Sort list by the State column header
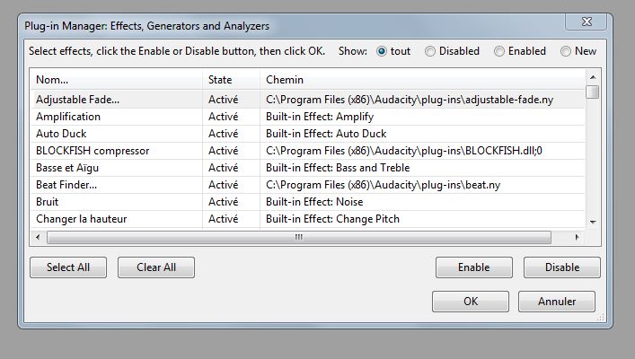 tap(231, 80)
